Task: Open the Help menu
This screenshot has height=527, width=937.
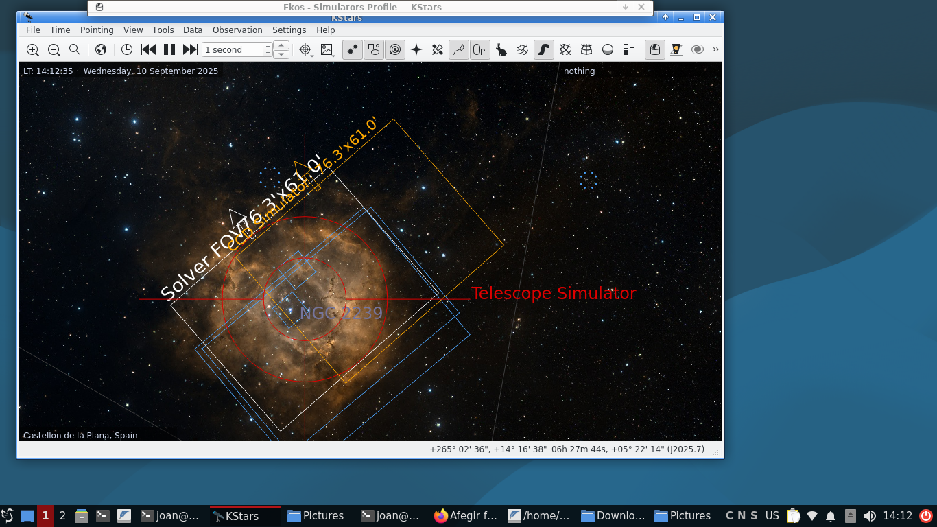Action: tap(326, 30)
